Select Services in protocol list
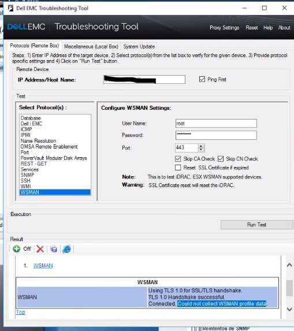 [55, 169]
